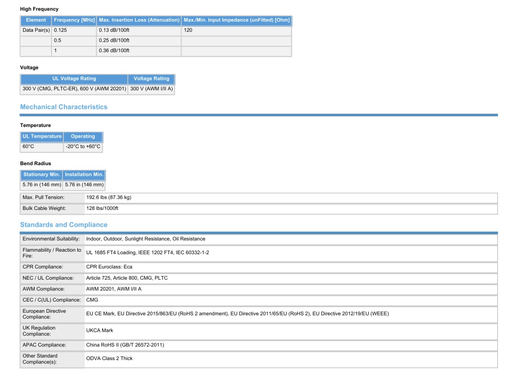This screenshot has width=516, height=370.
Task: Click the Standards and Compliance heading
Action: 64,225
